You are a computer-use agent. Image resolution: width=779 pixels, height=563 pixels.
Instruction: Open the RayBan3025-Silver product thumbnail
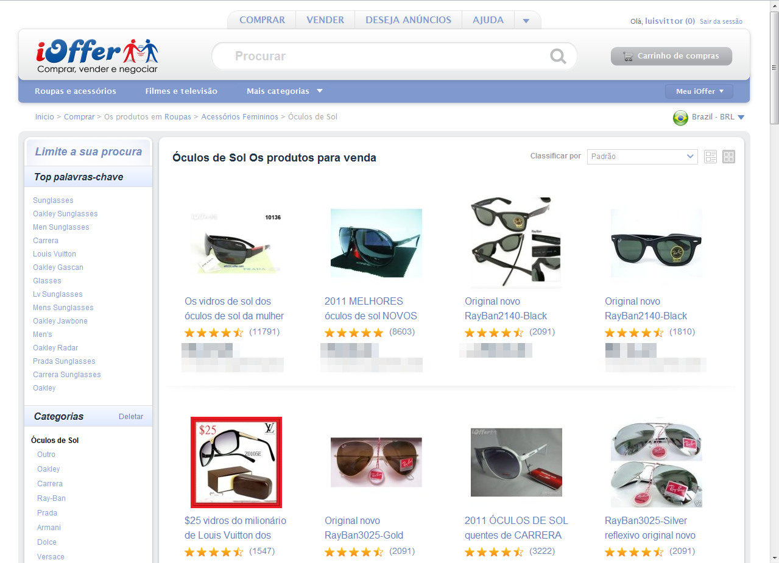click(x=656, y=462)
